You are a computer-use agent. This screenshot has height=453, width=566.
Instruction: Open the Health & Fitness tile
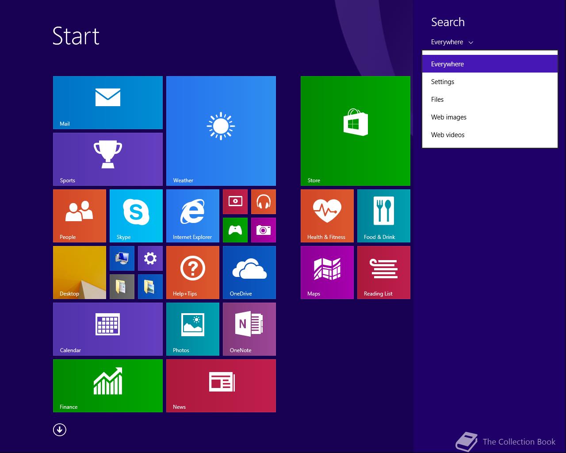coord(327,216)
